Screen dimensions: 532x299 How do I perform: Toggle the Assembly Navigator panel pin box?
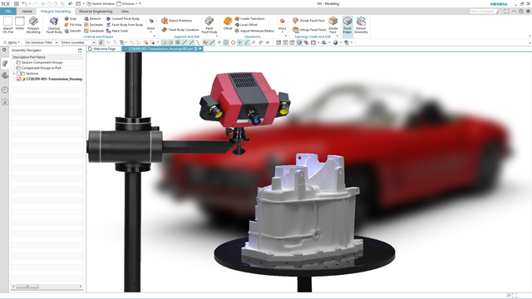[x=80, y=50]
